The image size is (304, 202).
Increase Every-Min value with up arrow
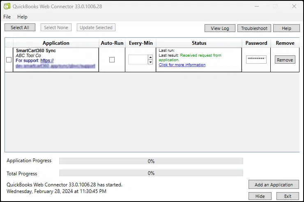coord(150,57)
